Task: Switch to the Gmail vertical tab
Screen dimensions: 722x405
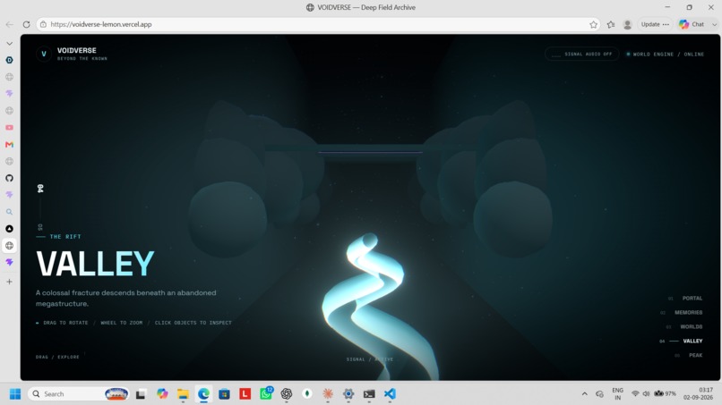Action: (x=9, y=144)
